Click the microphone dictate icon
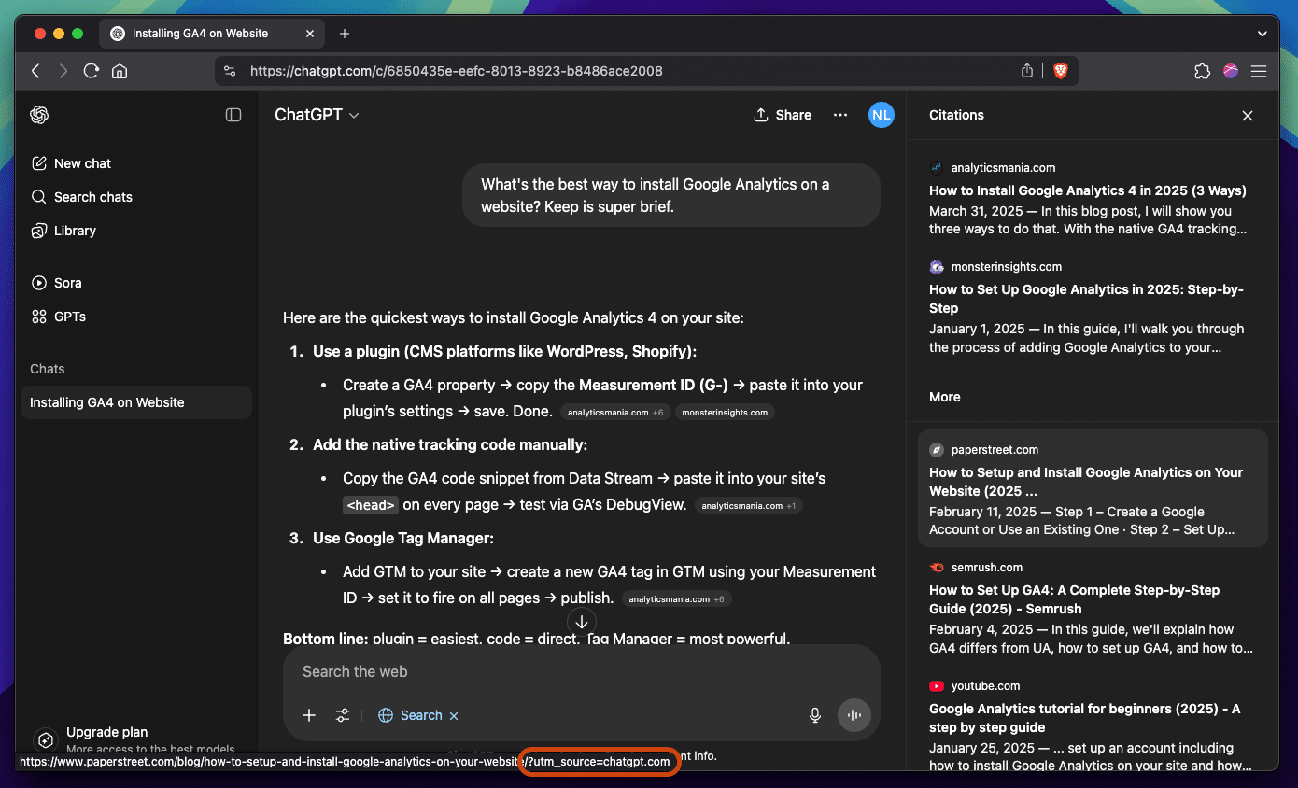This screenshot has width=1298, height=788. tap(815, 715)
